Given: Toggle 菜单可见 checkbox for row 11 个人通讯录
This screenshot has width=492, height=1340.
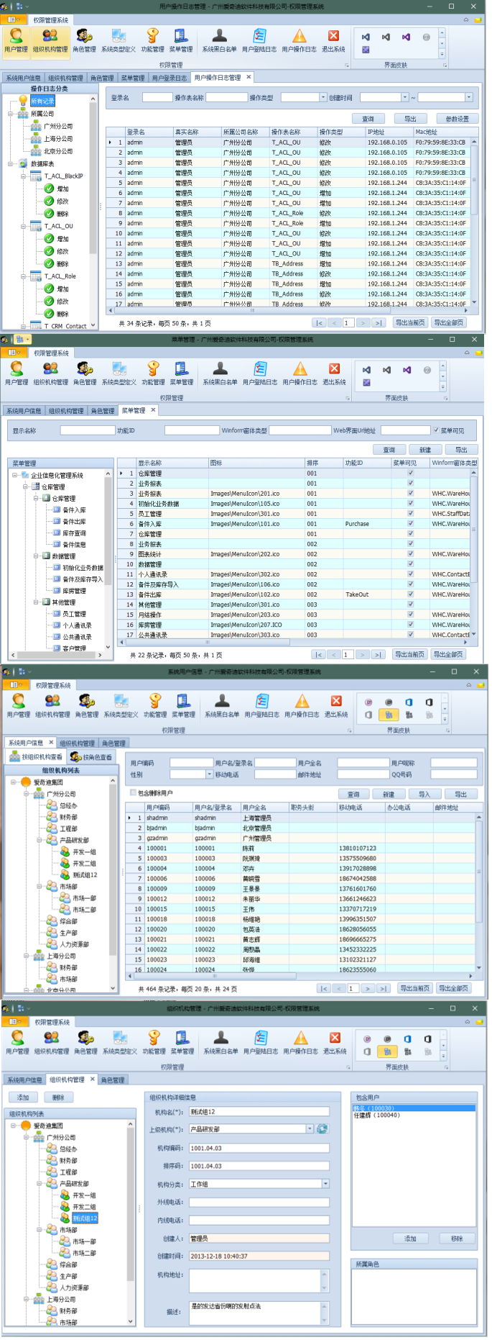Looking at the screenshot, I should click(410, 574).
